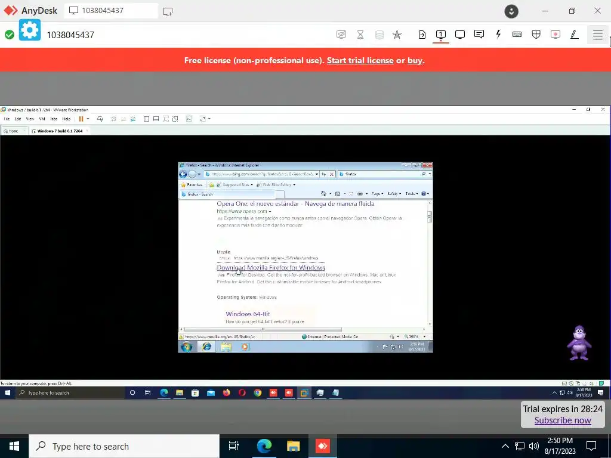Screen dimensions: 611x458
Task: Click Subscribe now link
Action: tap(563, 420)
